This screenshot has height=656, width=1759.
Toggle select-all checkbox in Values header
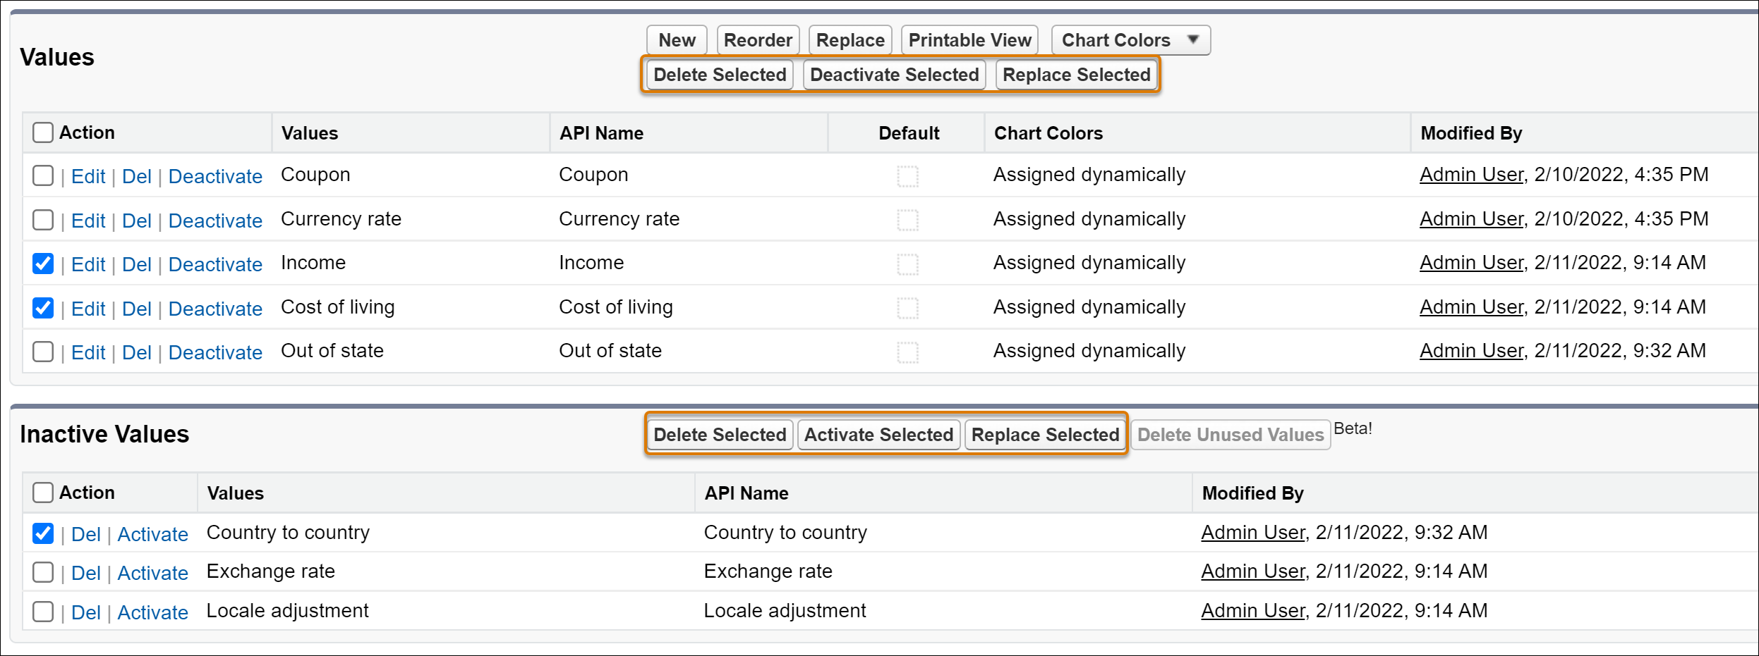point(43,132)
